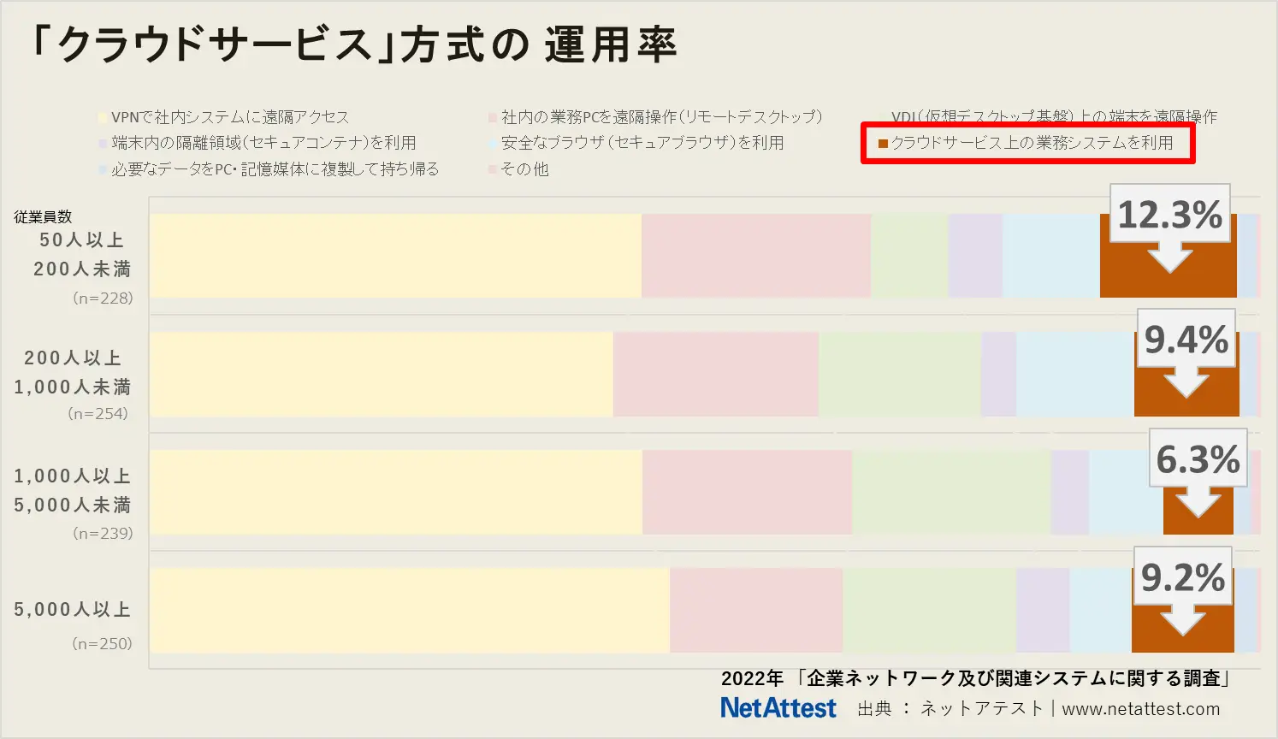This screenshot has height=739, width=1278.
Task: Click the sample size (n=228)
Action: (103, 299)
